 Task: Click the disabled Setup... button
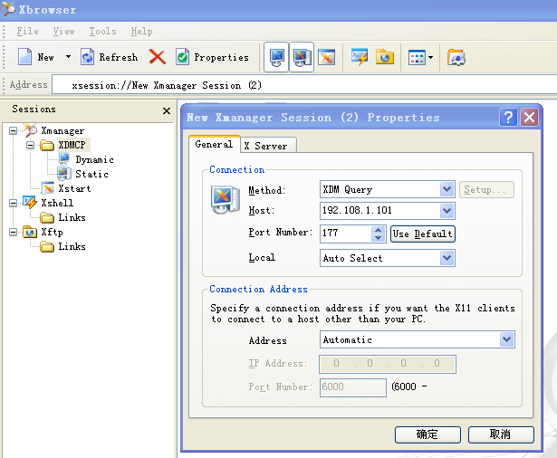(x=486, y=189)
